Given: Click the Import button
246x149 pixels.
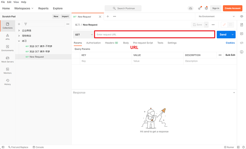Looking at the screenshot, I should click(65, 17).
